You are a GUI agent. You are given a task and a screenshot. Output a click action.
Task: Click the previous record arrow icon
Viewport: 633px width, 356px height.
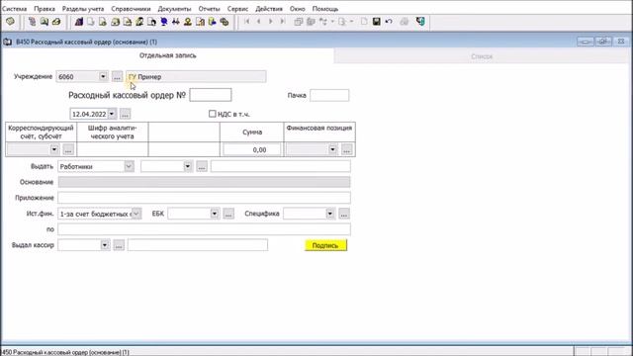point(259,22)
